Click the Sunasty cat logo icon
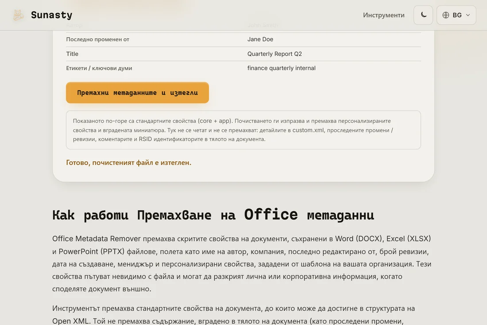 coord(18,15)
